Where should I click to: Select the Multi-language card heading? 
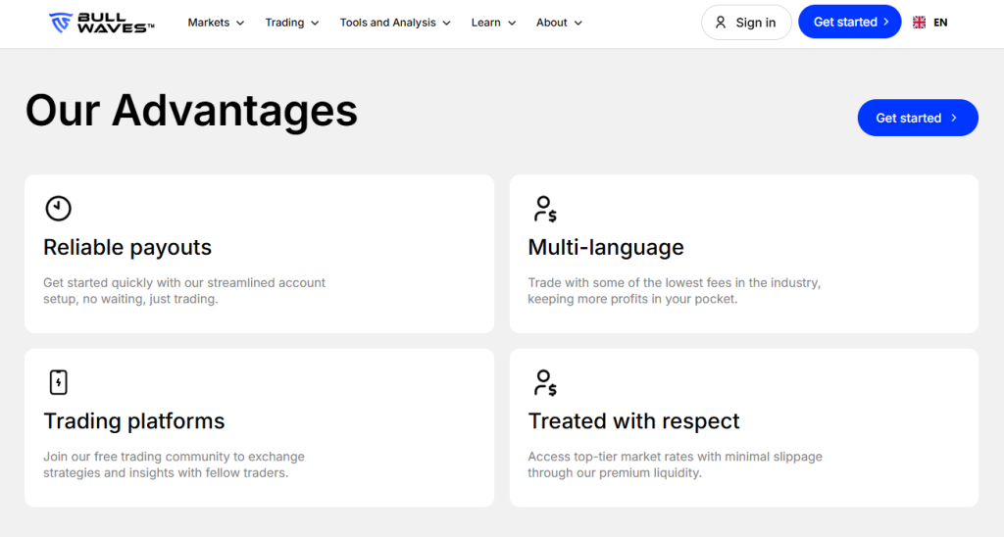[x=606, y=247]
